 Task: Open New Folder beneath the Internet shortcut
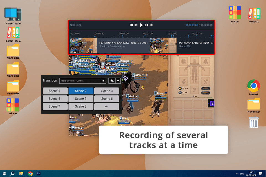click(x=254, y=106)
